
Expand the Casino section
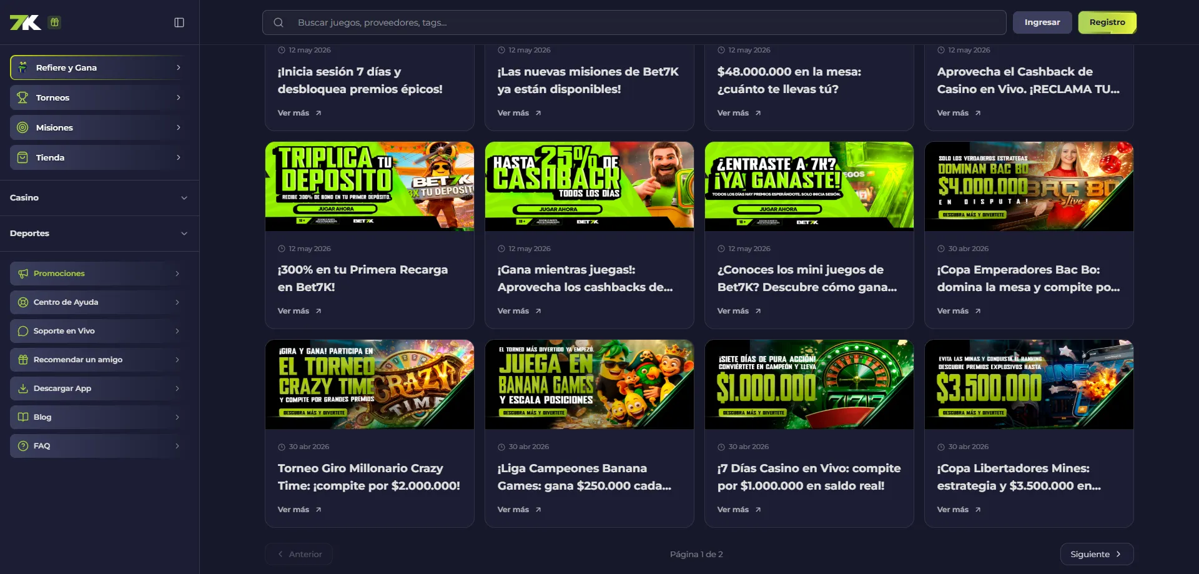pyautogui.click(x=99, y=198)
